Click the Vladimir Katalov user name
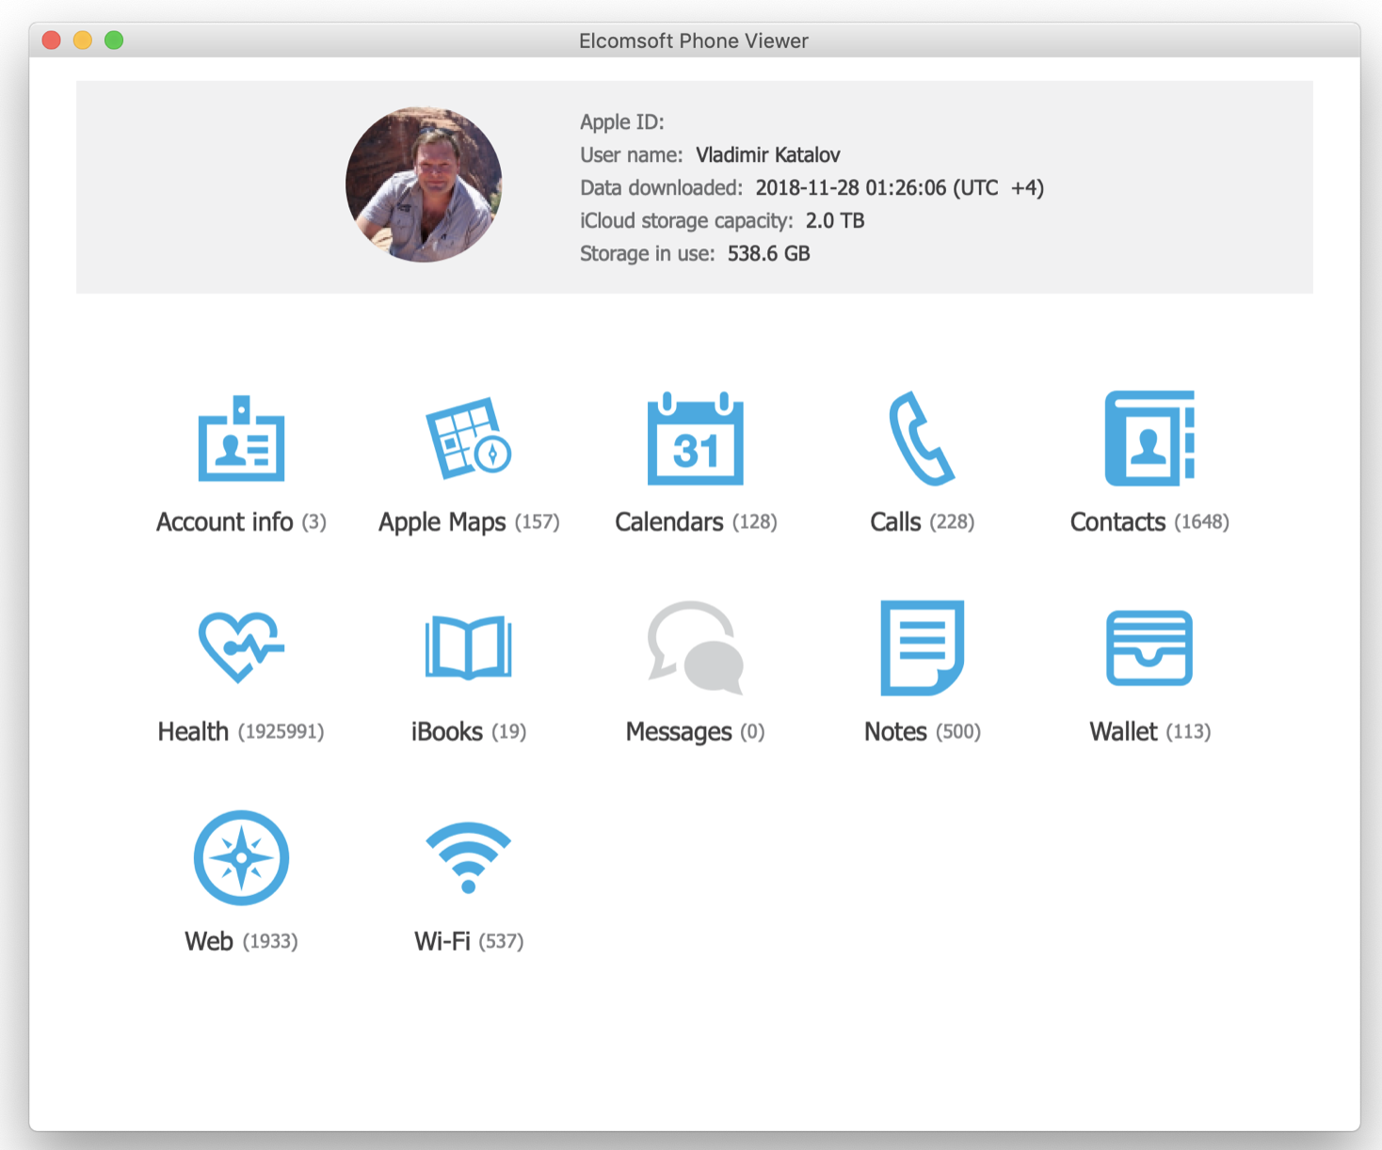The image size is (1382, 1150). 767,155
